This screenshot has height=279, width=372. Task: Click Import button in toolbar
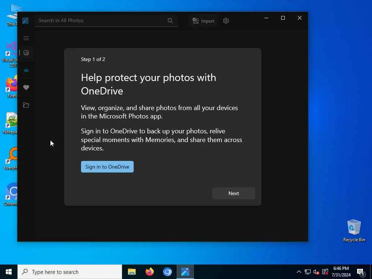click(203, 21)
